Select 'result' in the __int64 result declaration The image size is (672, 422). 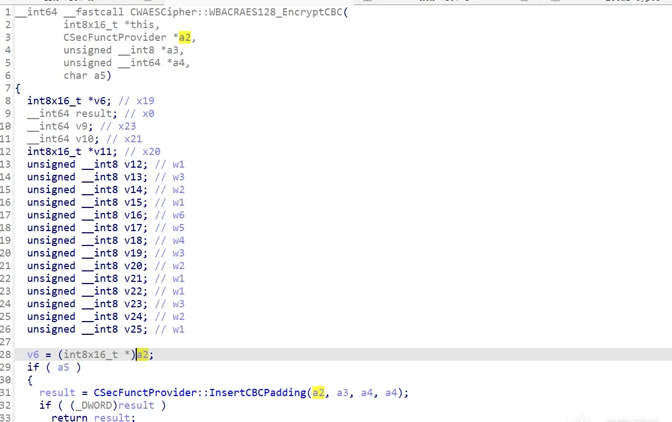[94, 113]
